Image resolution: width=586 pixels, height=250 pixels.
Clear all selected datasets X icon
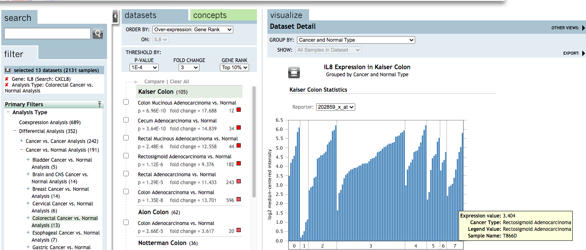pyautogui.click(x=8, y=70)
